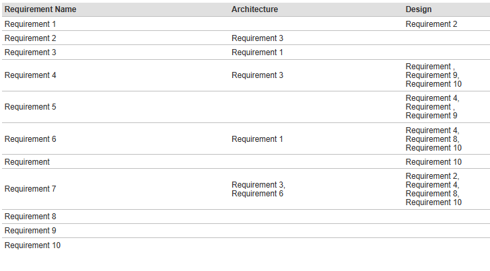Viewport: 490px width, 271px height.
Task: Select Requirement 8 in the Requirement Name column
Action: 30,217
